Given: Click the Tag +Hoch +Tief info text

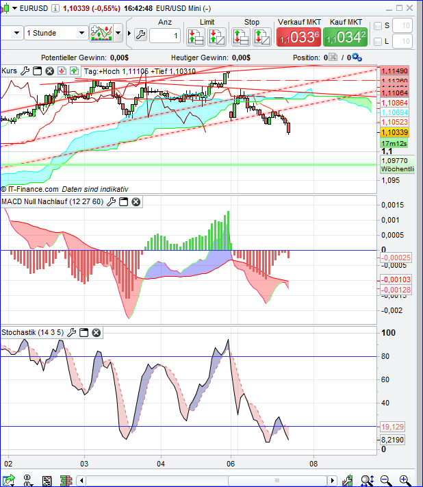Looking at the screenshot, I should (140, 71).
